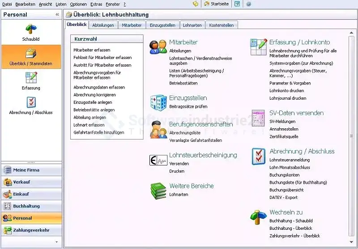Click the Berufsgenossenschaften icon
The image size is (358, 249).
tap(158, 130)
